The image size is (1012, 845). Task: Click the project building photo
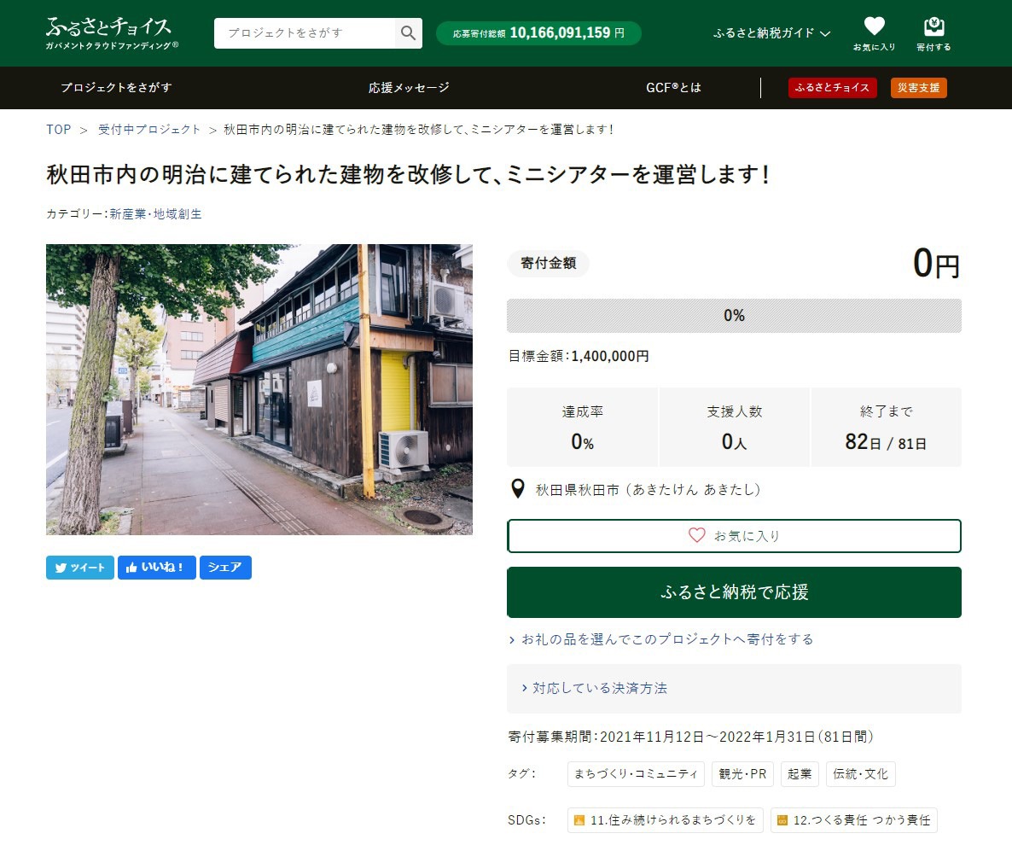point(259,389)
